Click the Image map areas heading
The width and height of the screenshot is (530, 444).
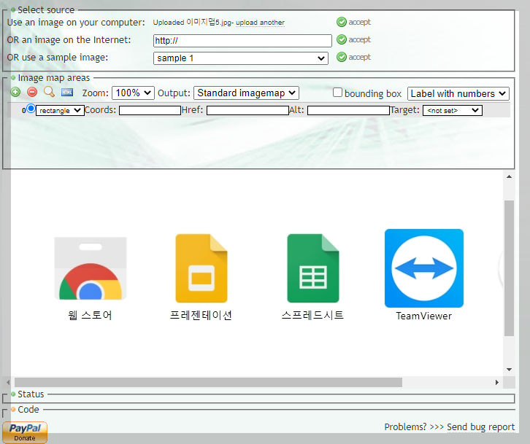54,78
